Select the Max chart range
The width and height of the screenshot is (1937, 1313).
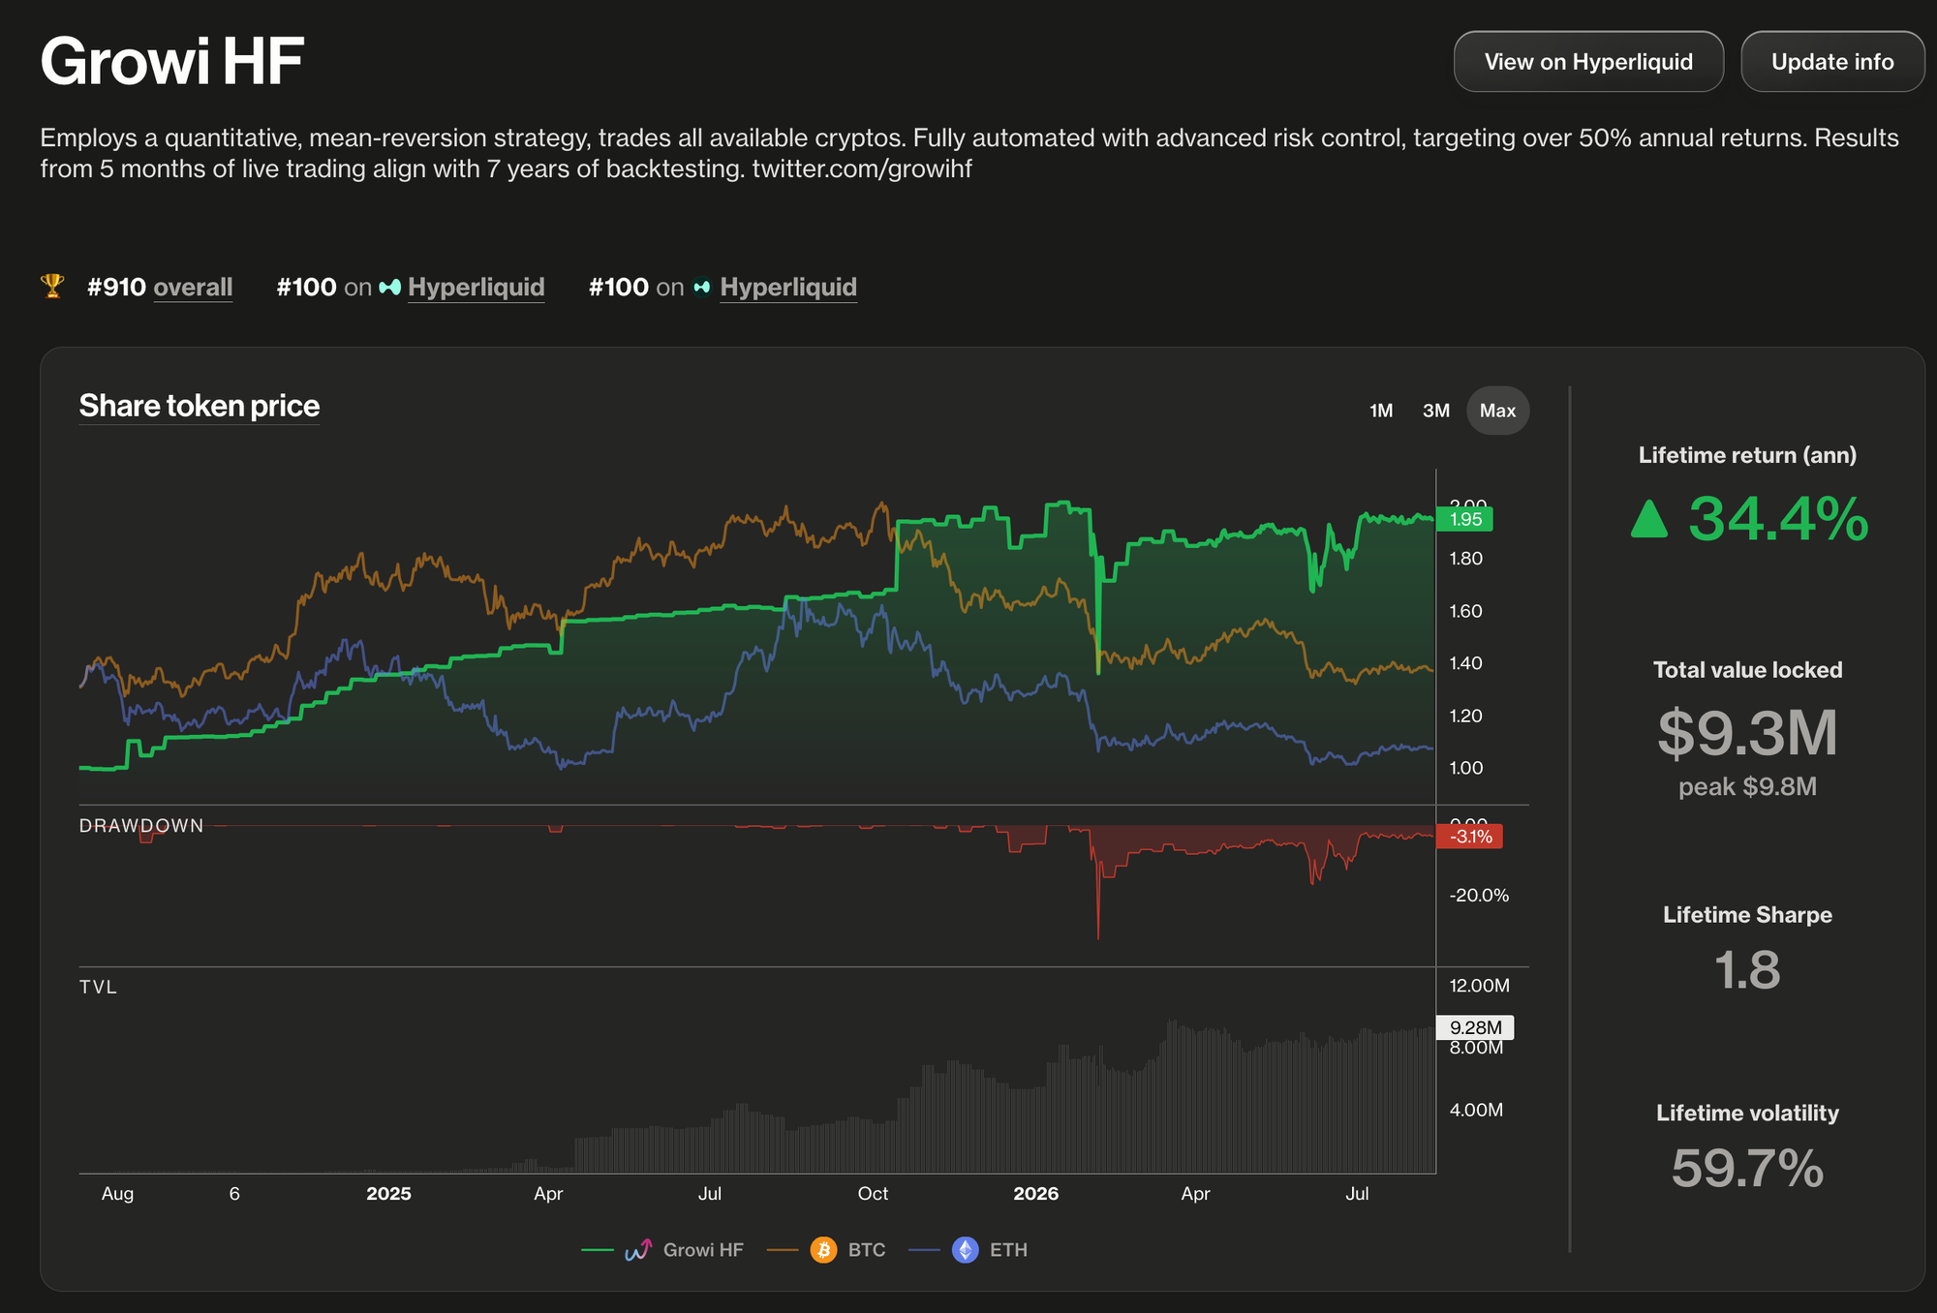pos(1497,411)
